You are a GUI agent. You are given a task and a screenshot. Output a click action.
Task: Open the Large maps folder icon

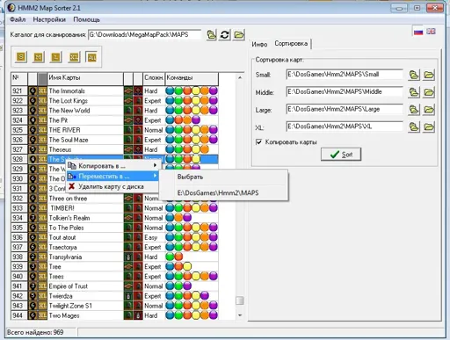[429, 110]
